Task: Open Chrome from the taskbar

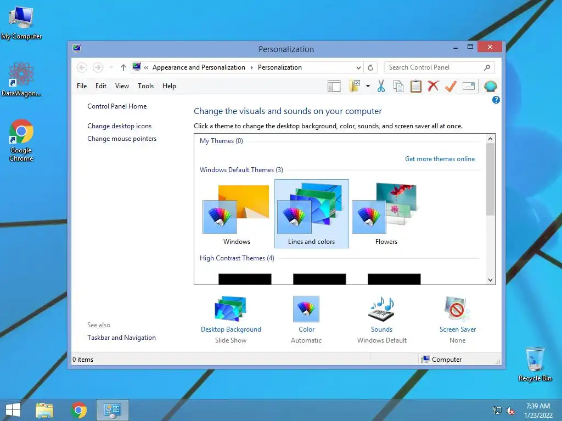Action: pos(79,410)
